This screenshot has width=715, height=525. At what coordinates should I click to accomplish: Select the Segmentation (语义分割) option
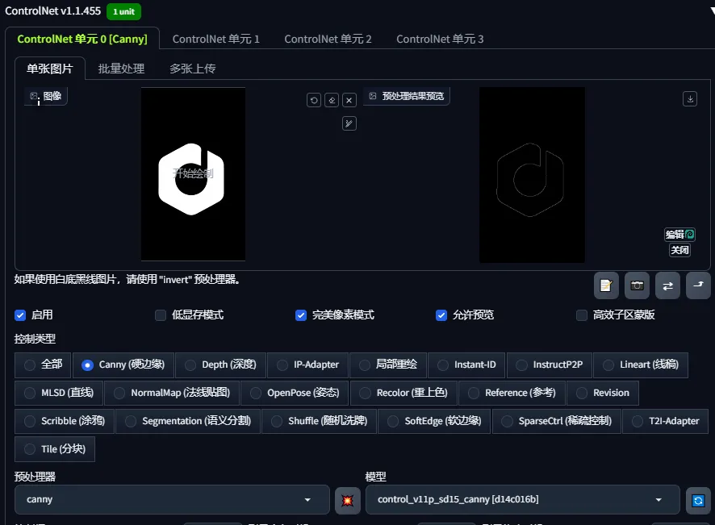point(188,421)
